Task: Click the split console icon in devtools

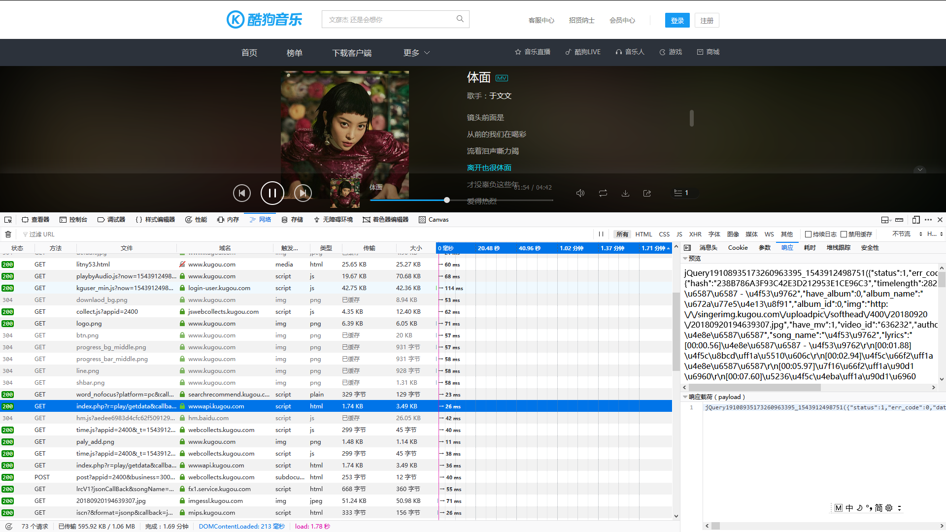Action: coord(885,220)
